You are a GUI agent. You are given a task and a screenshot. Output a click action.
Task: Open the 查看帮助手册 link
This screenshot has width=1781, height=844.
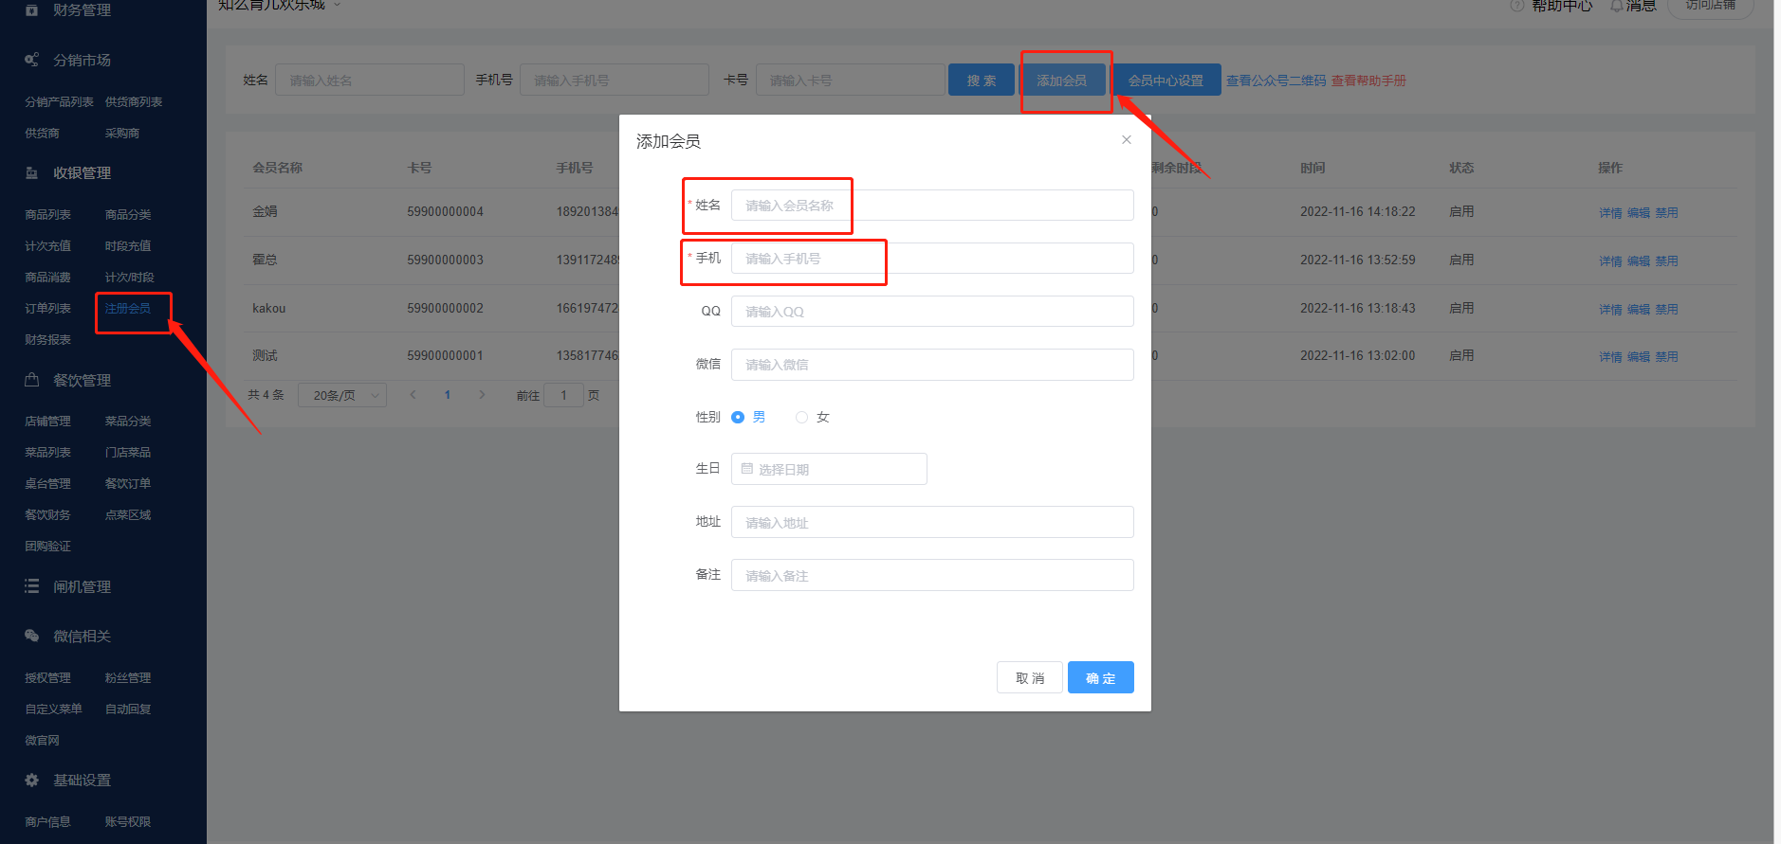[x=1368, y=81]
